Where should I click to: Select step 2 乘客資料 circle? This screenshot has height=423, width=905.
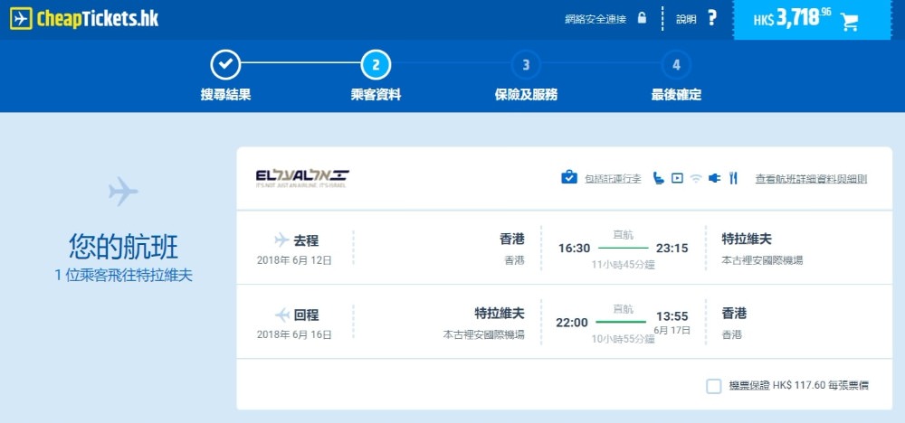click(376, 65)
